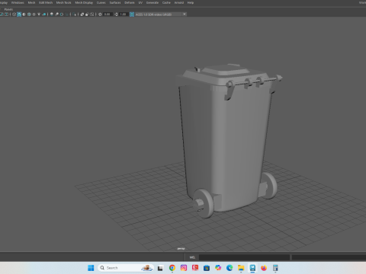Open the Surfaces menu
Image resolution: width=366 pixels, height=274 pixels.
(115, 2)
